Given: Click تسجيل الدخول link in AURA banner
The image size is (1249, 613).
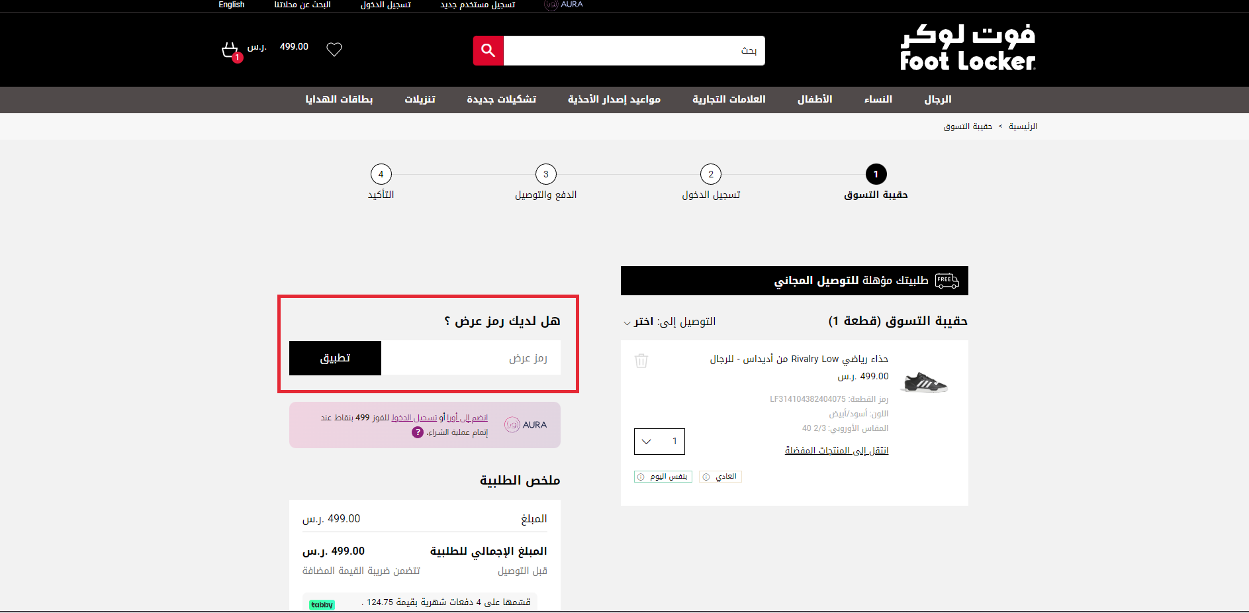Looking at the screenshot, I should (414, 418).
